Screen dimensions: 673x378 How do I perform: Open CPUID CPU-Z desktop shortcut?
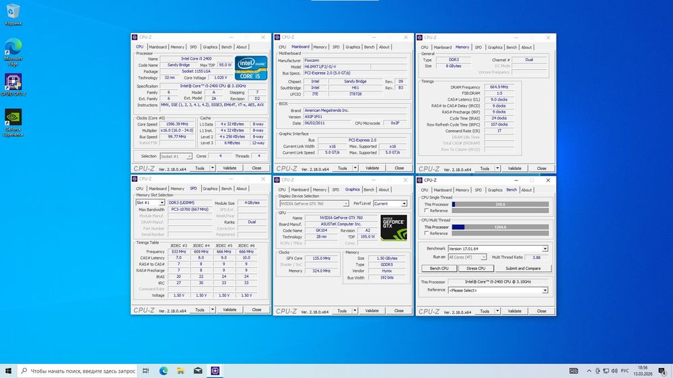[13, 85]
